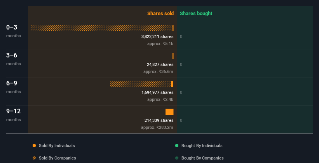The image size is (319, 163).
Task: Click the '6–9' months row label
Action: pos(12,83)
